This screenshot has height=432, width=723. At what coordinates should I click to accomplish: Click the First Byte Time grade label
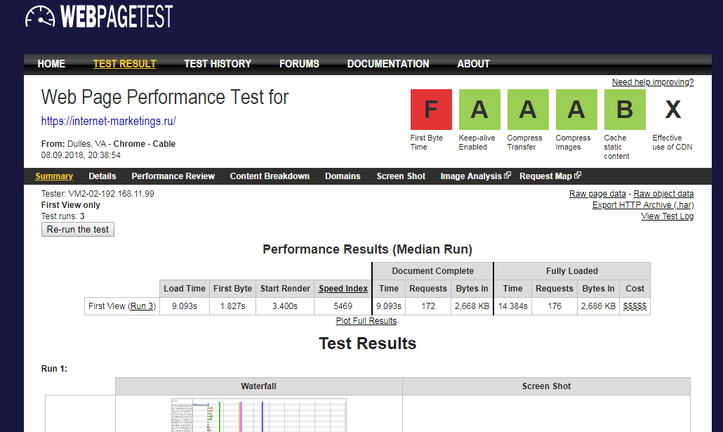click(427, 142)
